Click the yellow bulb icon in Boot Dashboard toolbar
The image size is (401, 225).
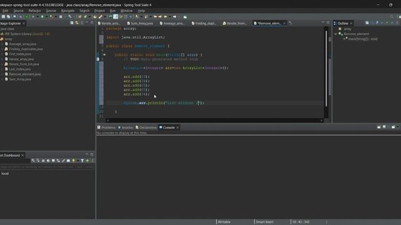[x=73, y=161]
